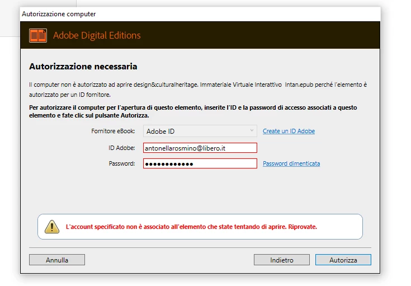411x286 pixels.
Task: Click the Fornitore eBook label
Action: pyautogui.click(x=113, y=131)
